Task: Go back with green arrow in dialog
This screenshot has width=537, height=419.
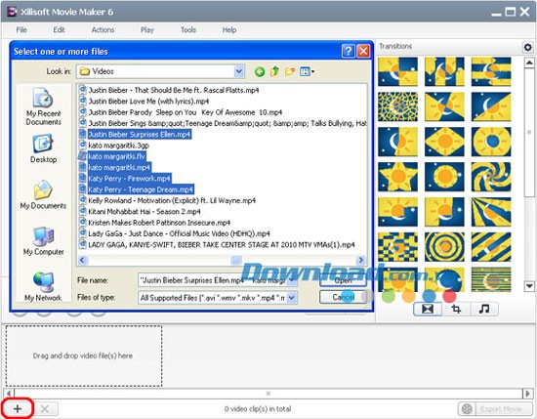Action: 260,71
